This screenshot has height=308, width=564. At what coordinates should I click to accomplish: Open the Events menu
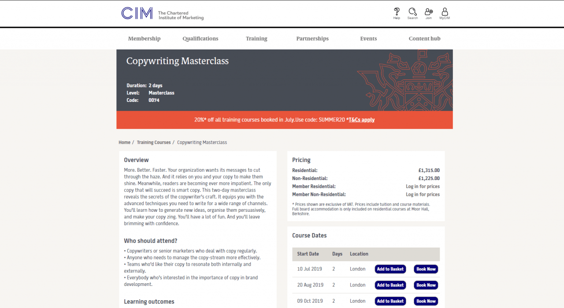tap(368, 38)
